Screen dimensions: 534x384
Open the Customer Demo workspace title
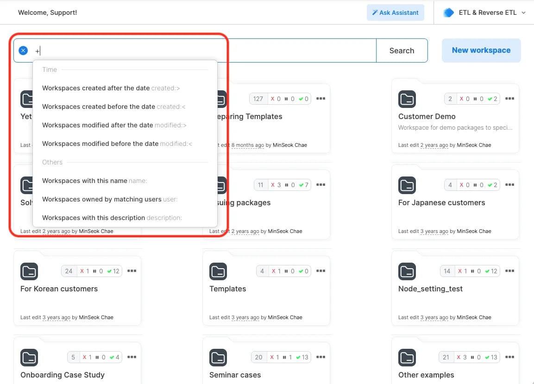(427, 117)
